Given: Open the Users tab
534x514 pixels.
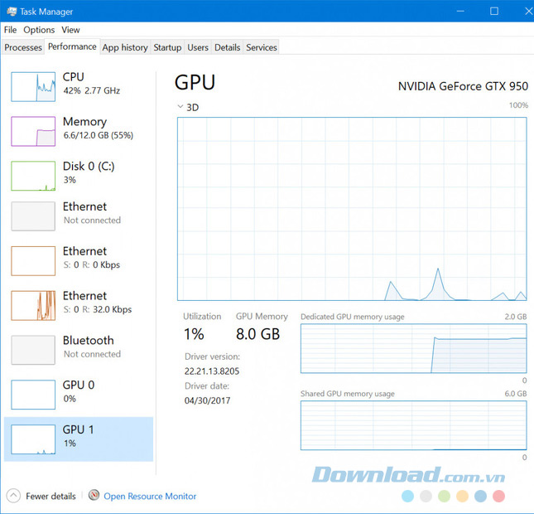Looking at the screenshot, I should tap(198, 47).
